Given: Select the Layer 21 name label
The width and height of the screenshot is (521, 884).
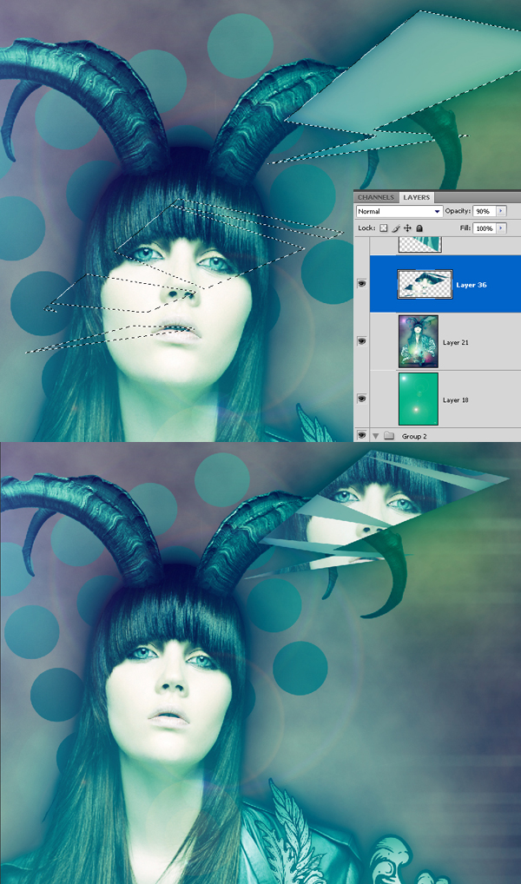Looking at the screenshot, I should tap(456, 343).
